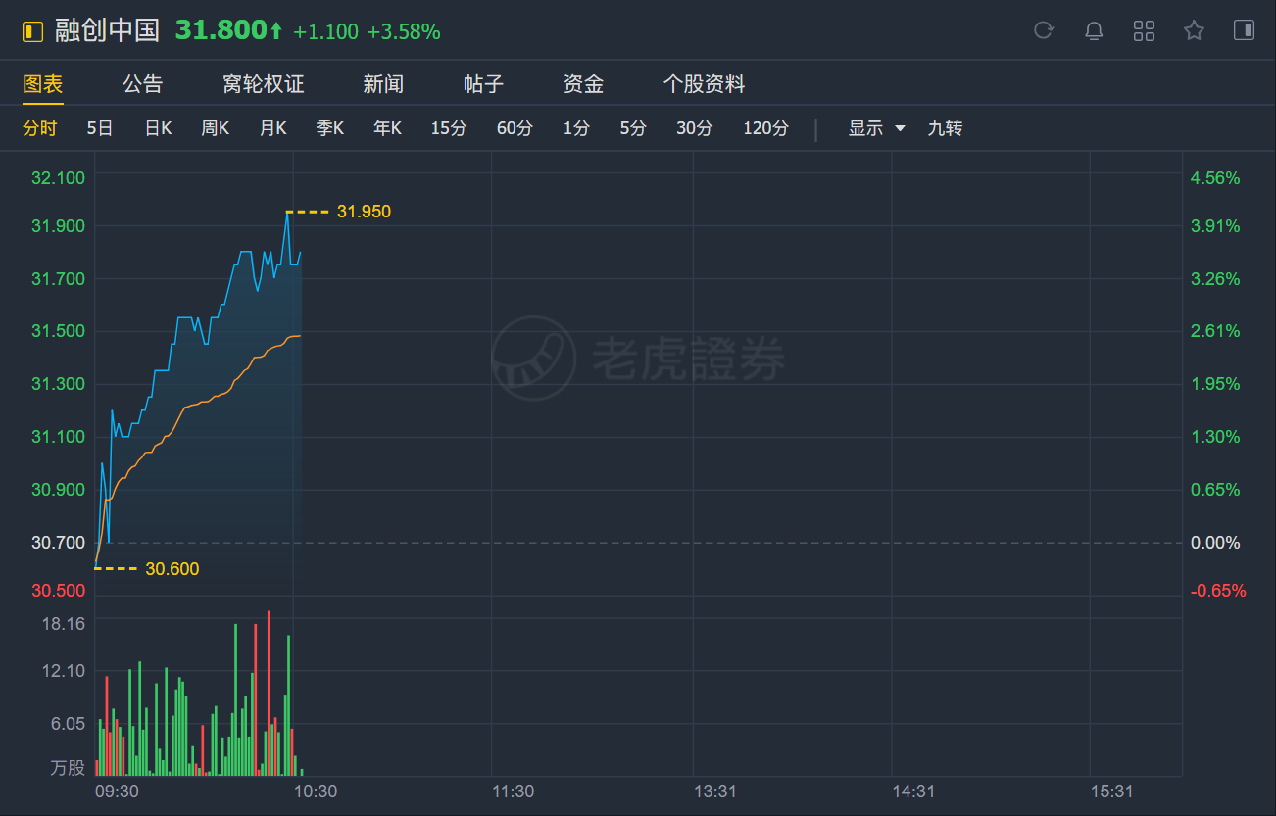Click the 老虎證券 watermark logo
This screenshot has width=1276, height=816.
click(x=638, y=359)
